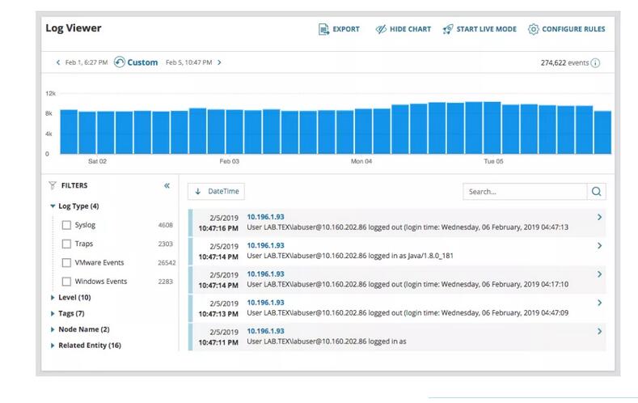This screenshot has width=638, height=403.
Task: Go to next time range arrow
Action: pyautogui.click(x=220, y=62)
